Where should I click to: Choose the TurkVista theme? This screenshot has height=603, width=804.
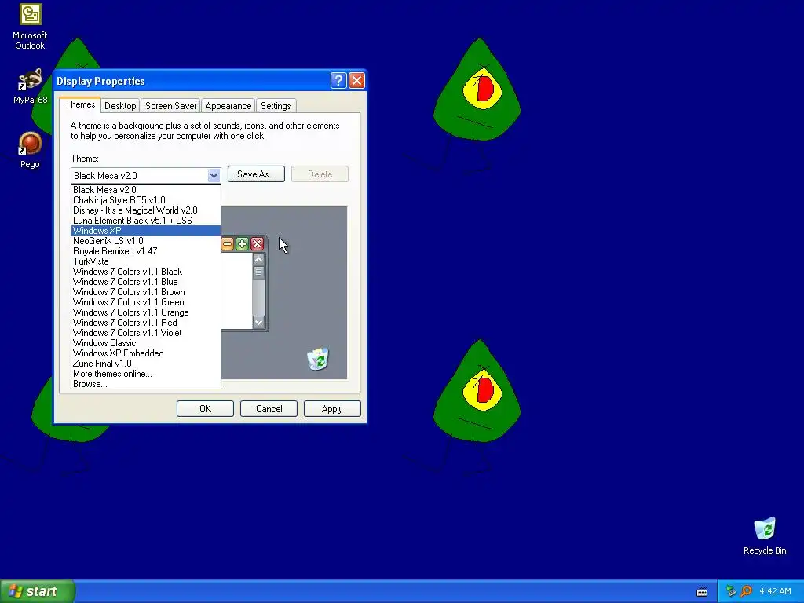point(145,261)
